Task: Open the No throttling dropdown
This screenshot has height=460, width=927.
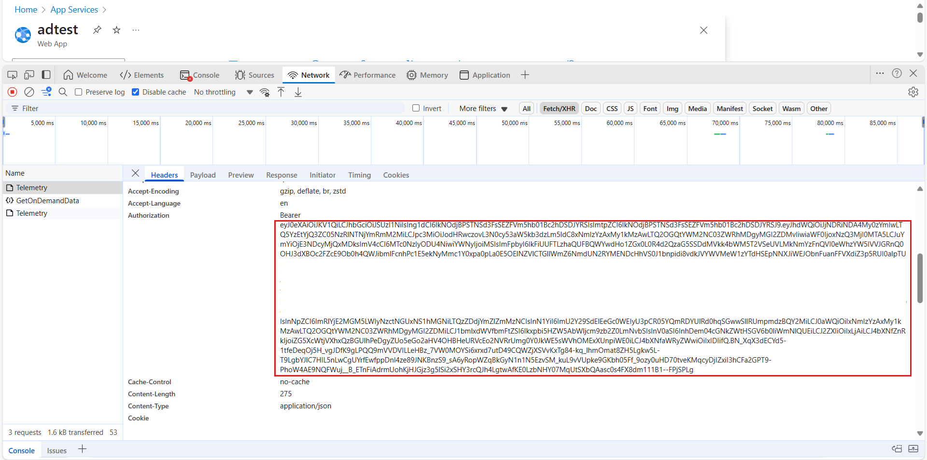Action: point(223,92)
